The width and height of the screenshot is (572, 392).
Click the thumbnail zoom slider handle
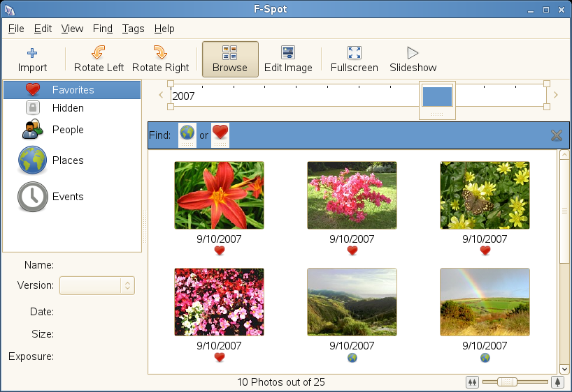507,382
